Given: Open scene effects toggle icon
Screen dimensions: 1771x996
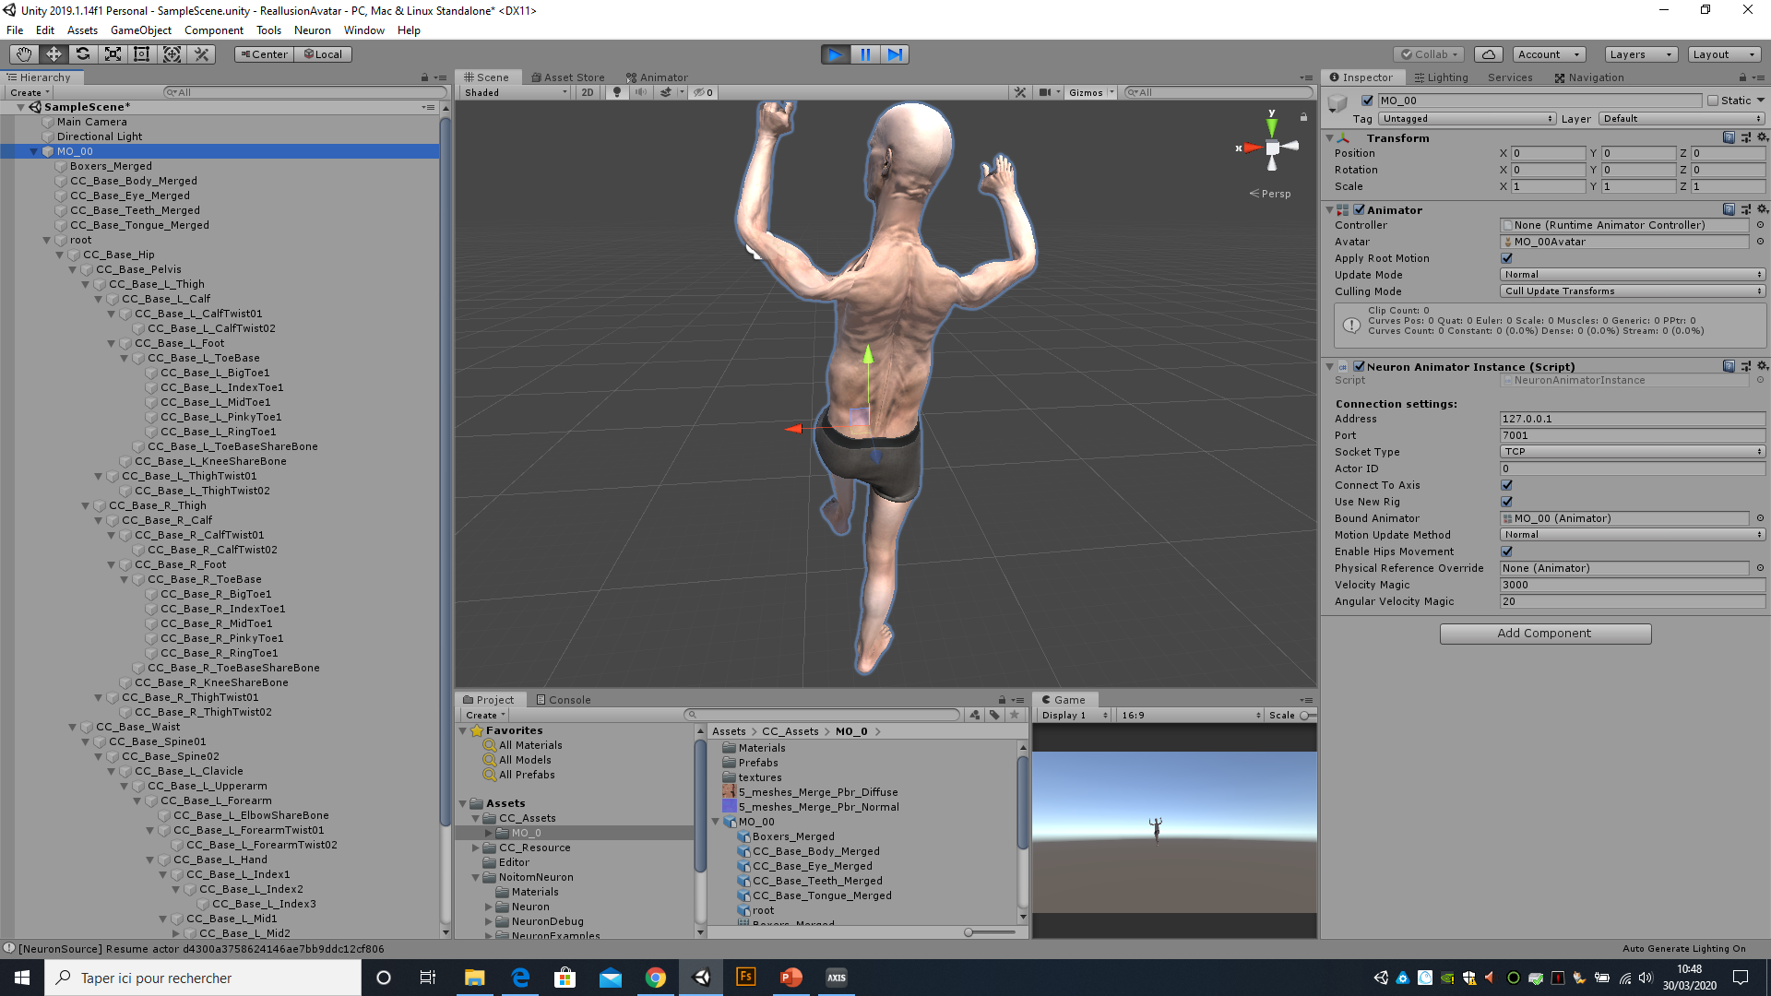Looking at the screenshot, I should coord(666,92).
